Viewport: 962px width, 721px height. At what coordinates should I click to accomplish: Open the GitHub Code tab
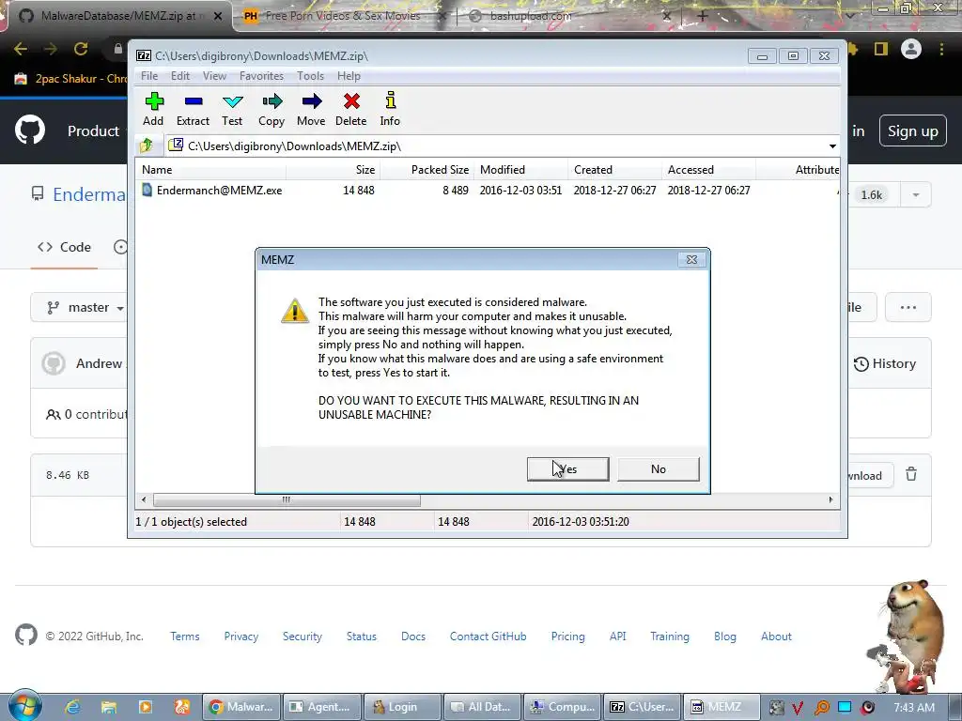[64, 247]
